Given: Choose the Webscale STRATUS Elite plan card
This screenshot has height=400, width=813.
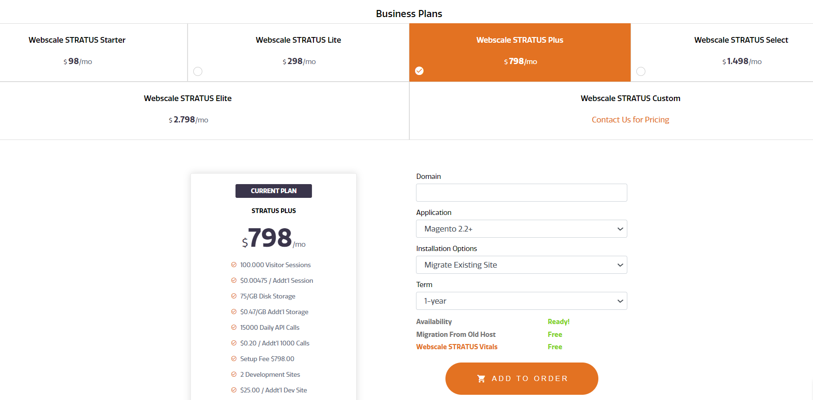Looking at the screenshot, I should coord(204,111).
